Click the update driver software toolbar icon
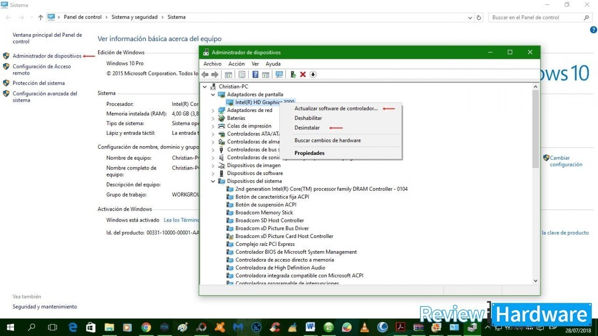 point(293,75)
